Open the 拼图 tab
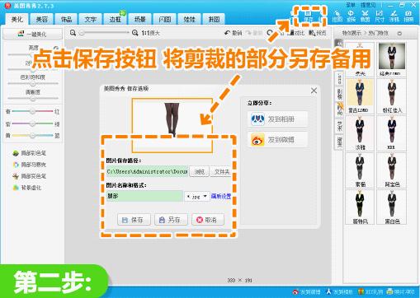Viewport: 420px width, 298px height. 214,19
